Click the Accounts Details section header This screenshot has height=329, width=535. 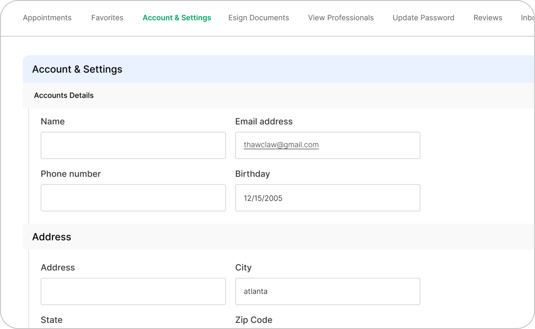click(64, 96)
